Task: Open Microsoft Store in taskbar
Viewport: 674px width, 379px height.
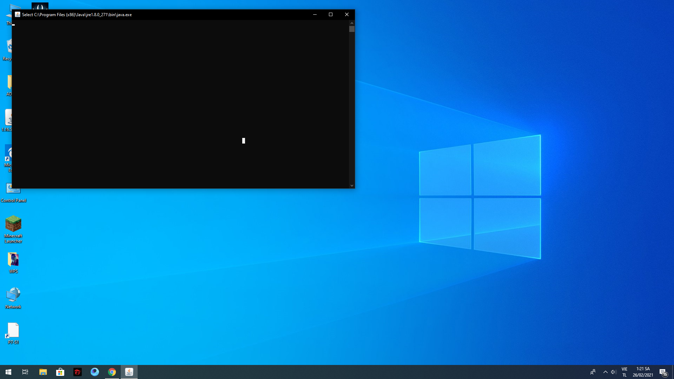Action: click(60, 372)
